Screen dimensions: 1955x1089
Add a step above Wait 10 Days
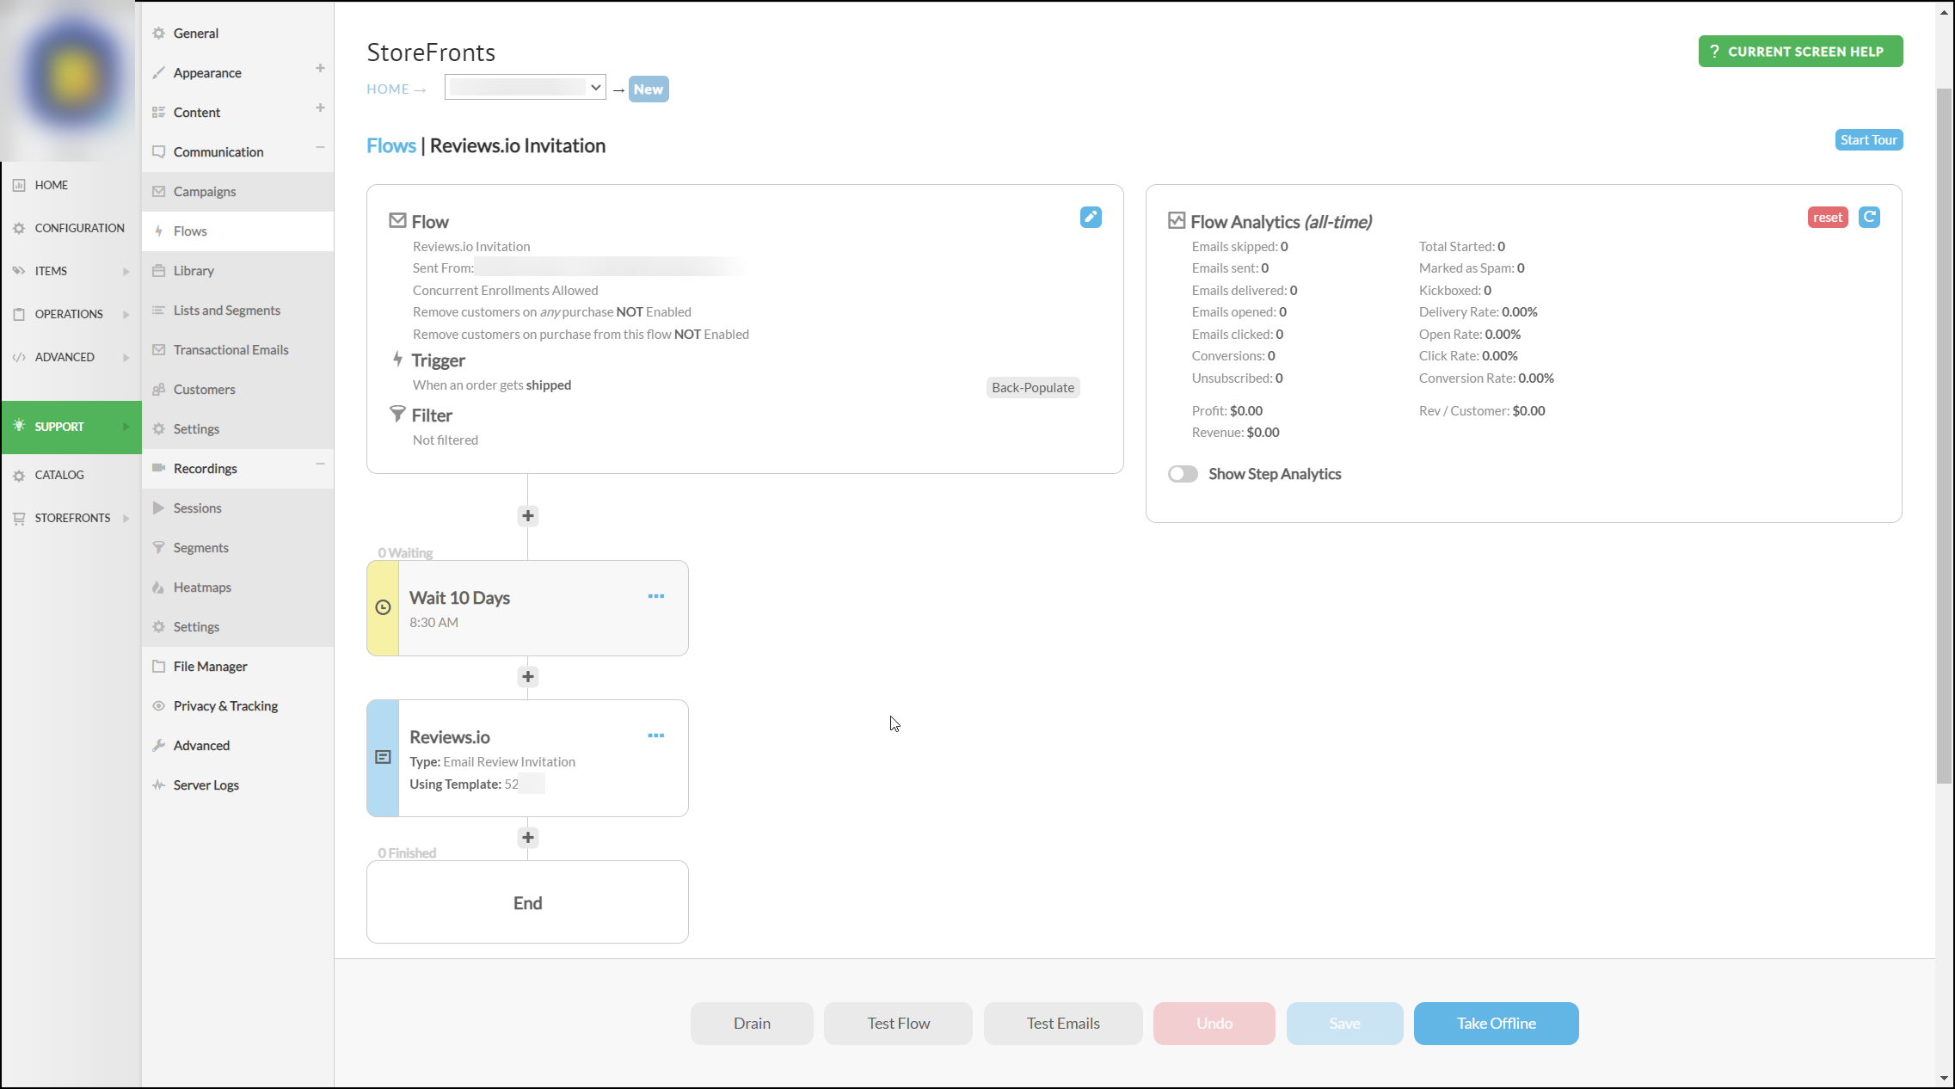click(x=528, y=516)
